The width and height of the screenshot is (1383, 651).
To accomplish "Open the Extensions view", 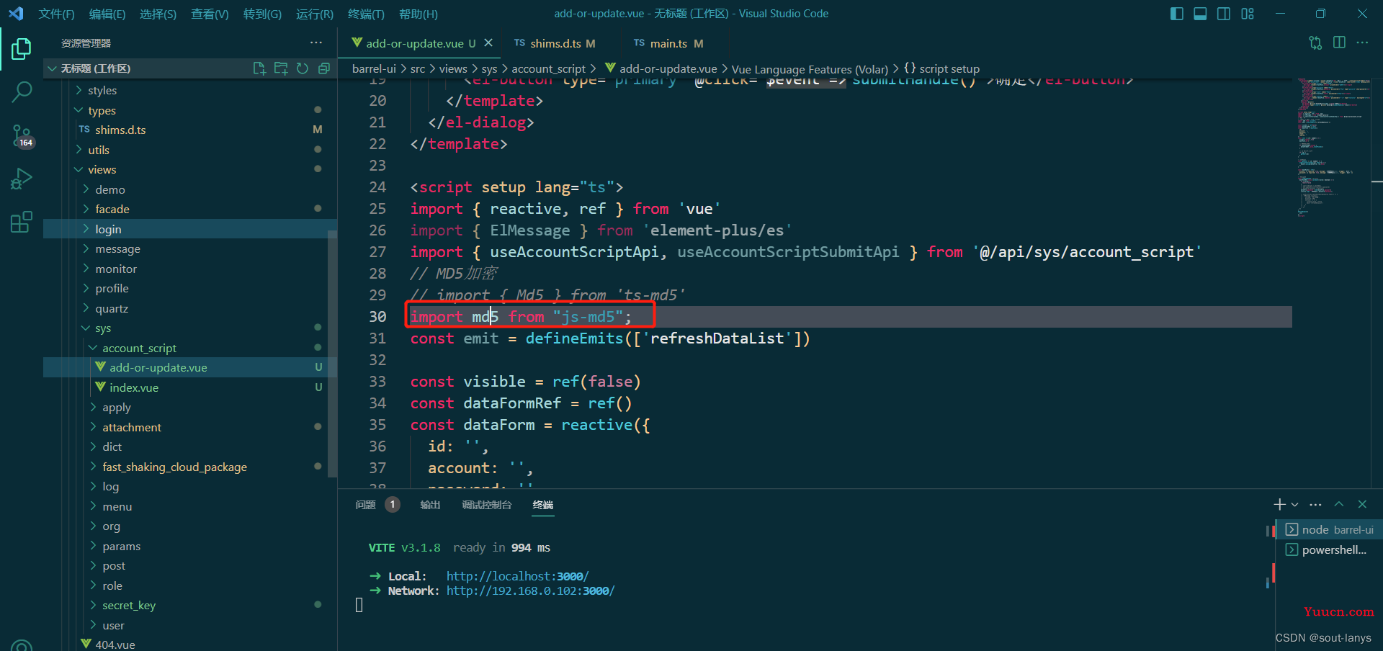I will coord(22,222).
